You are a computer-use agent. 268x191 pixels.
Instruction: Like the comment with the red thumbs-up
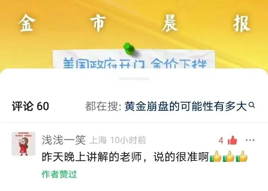click(232, 140)
